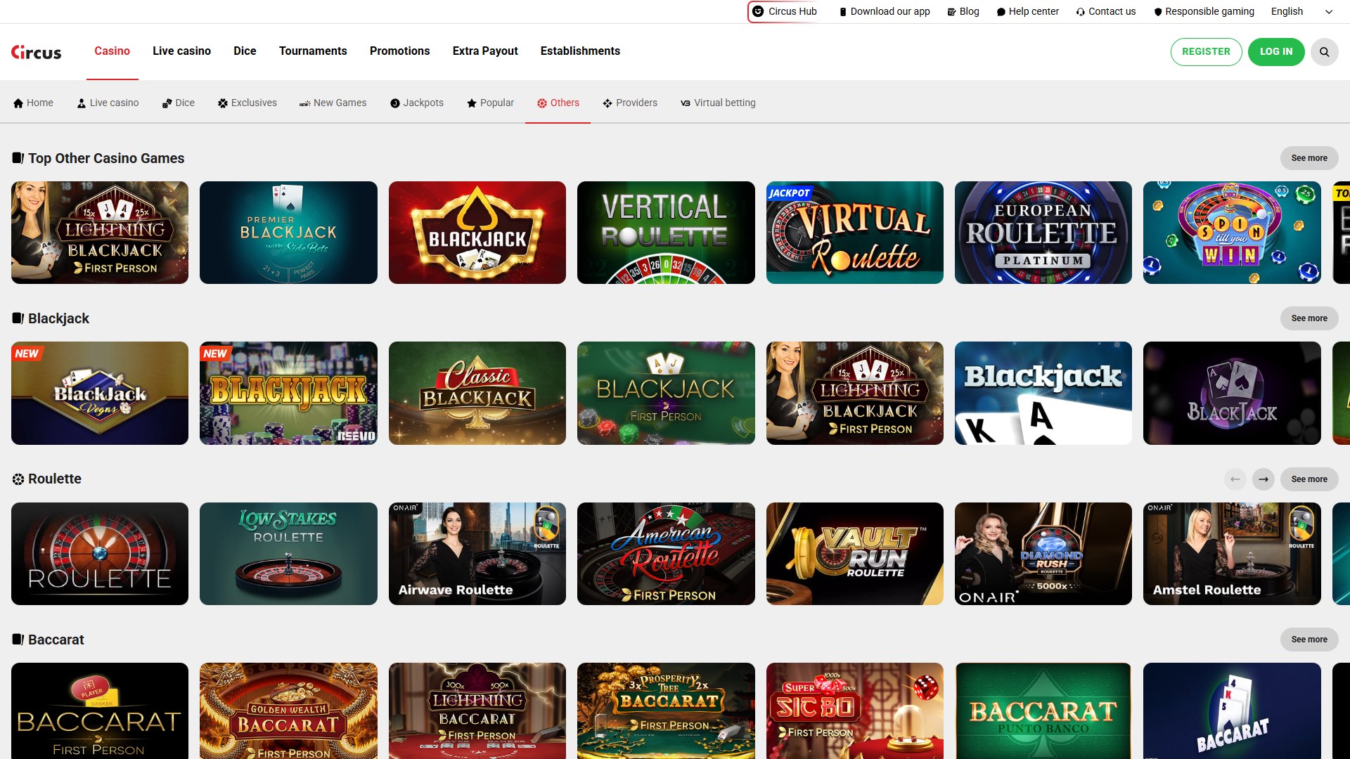The width and height of the screenshot is (1350, 759).
Task: Click the Contact us headset icon
Action: [x=1081, y=12]
